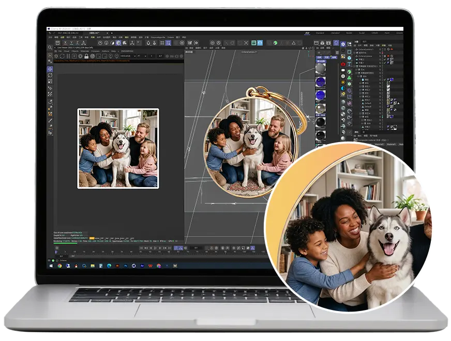Click the clapperboard render view icon
Screen dimensions: 451x341
pos(316,43)
